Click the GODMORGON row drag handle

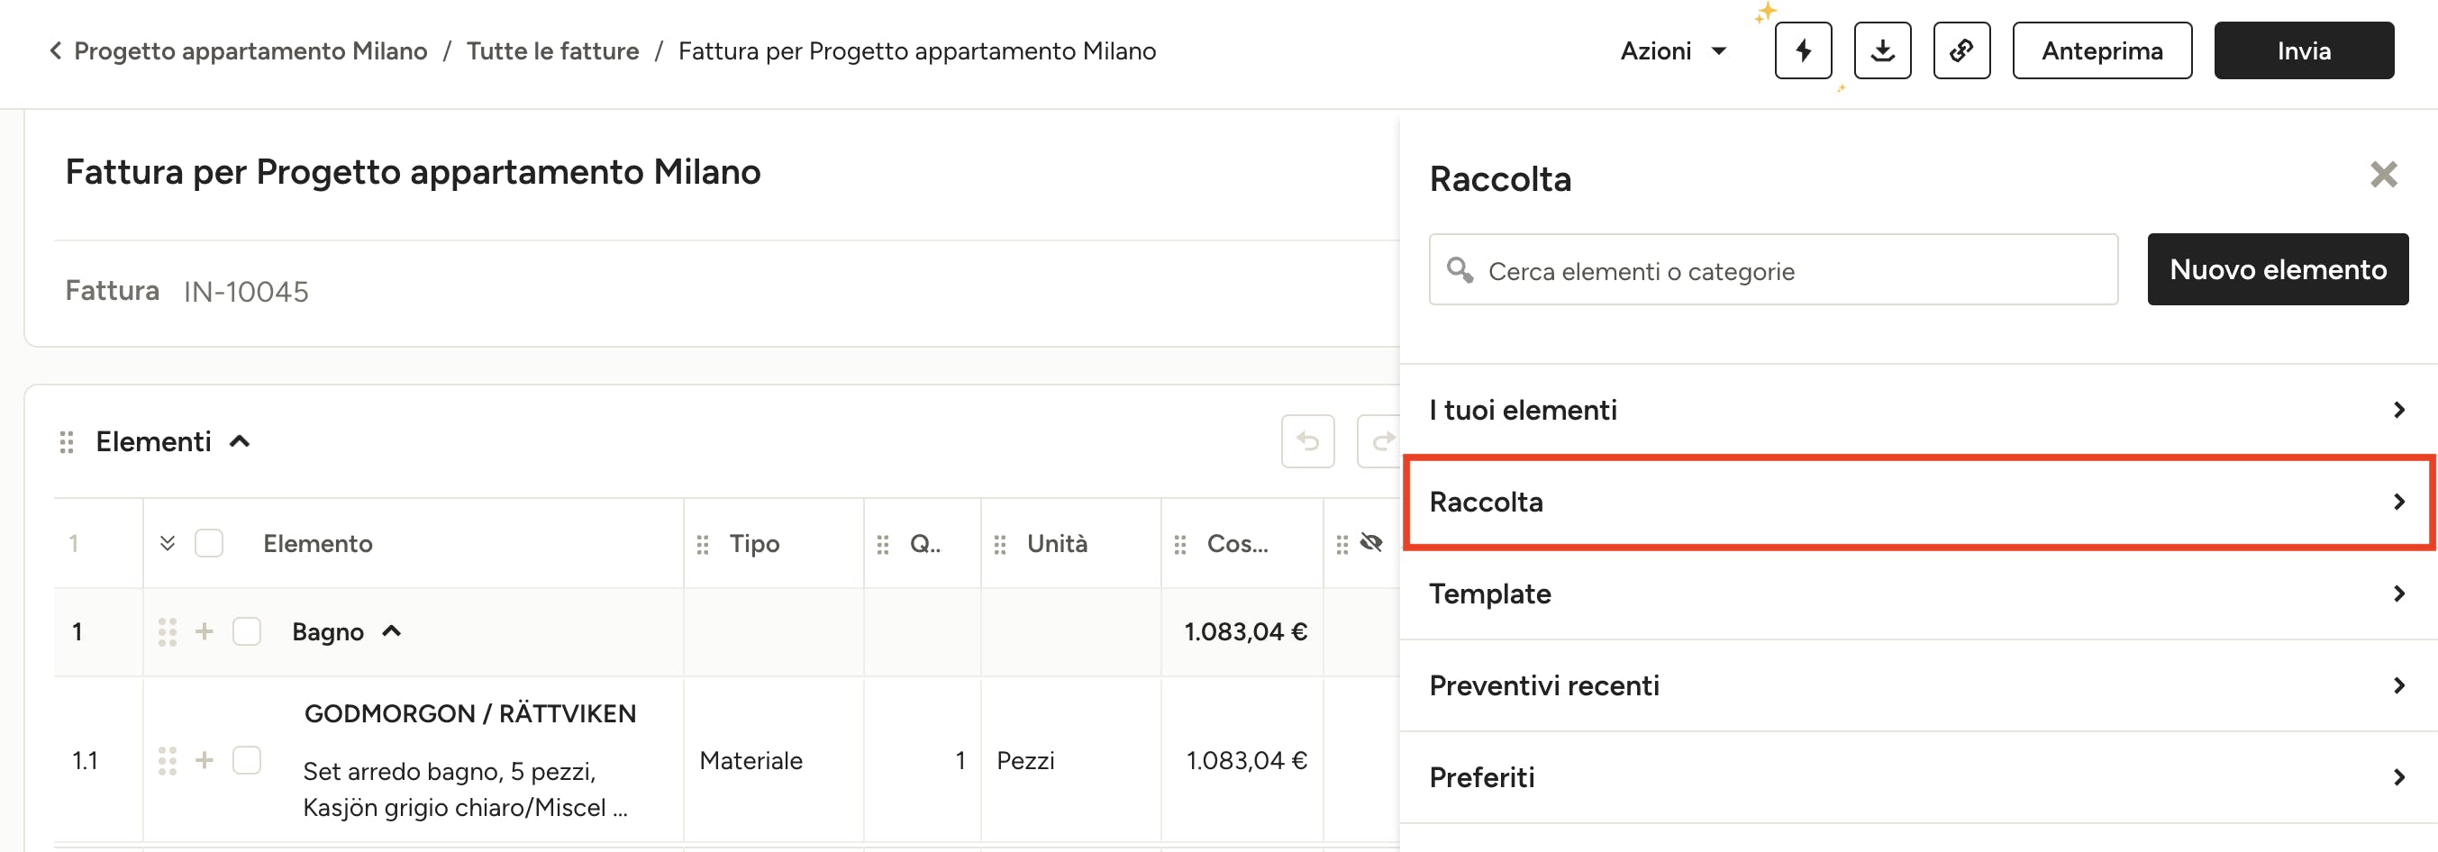click(168, 760)
